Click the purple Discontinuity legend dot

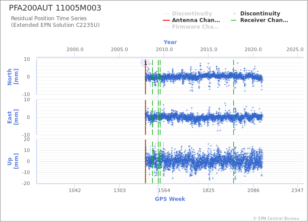point(235,14)
